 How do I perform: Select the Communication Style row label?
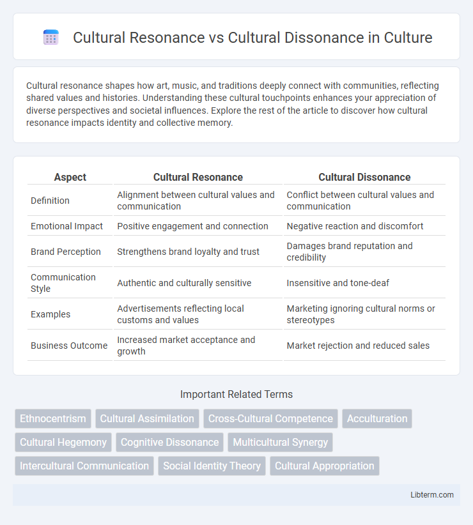tap(63, 283)
